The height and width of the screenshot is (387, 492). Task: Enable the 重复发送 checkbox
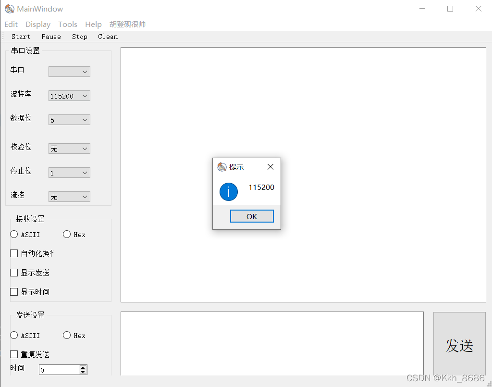tap(30, 354)
